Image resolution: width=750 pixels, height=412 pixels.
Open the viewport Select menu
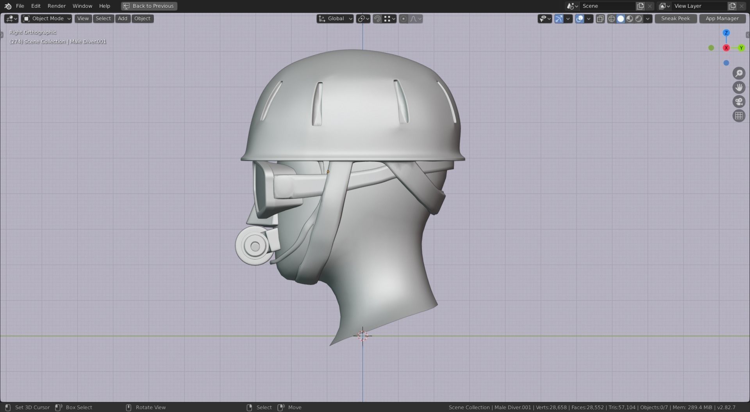[x=103, y=18]
